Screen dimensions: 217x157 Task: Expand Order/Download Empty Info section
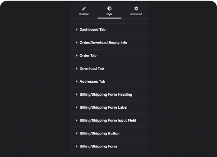click(109, 43)
